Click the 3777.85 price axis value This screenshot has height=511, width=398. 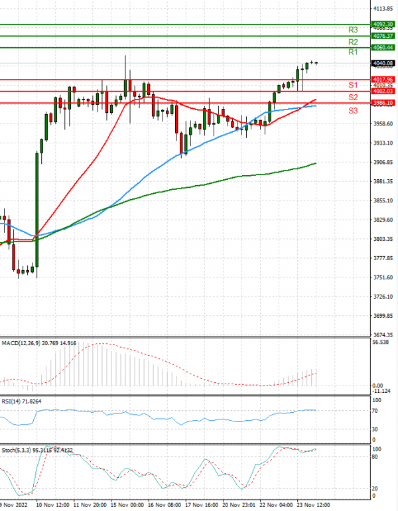(x=383, y=258)
